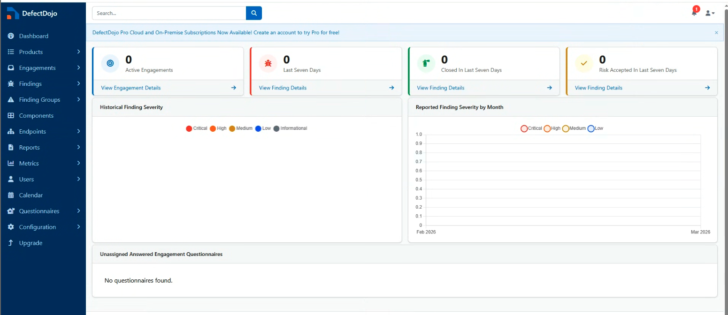Viewport: 728px width, 315px height.
Task: Click the bug icon on Last Seven Days card
Action: point(268,63)
